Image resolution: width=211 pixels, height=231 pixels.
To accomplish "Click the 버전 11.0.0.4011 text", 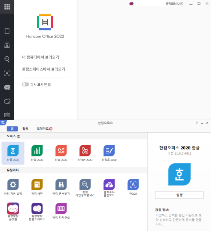I will click(x=179, y=154).
